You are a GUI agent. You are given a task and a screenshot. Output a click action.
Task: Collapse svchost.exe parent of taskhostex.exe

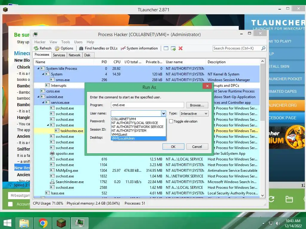tap(48, 125)
